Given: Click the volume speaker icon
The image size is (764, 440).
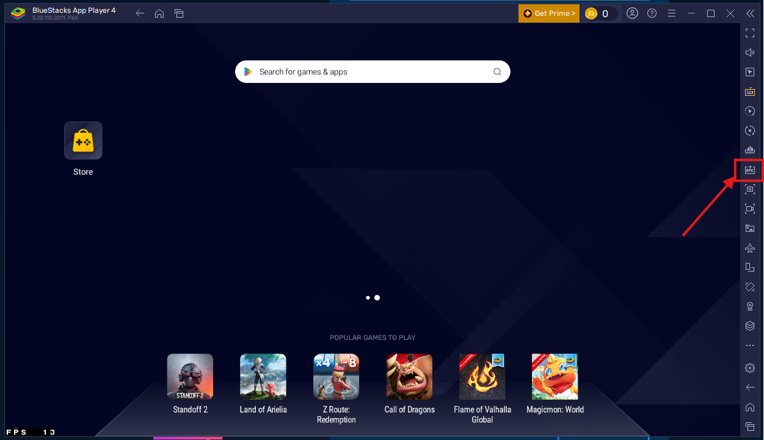Looking at the screenshot, I should point(750,52).
